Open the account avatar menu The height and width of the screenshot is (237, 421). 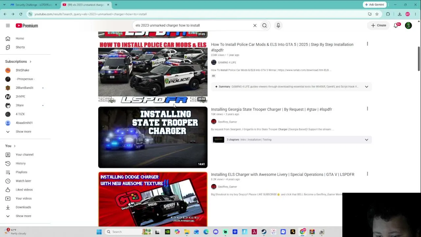409,25
